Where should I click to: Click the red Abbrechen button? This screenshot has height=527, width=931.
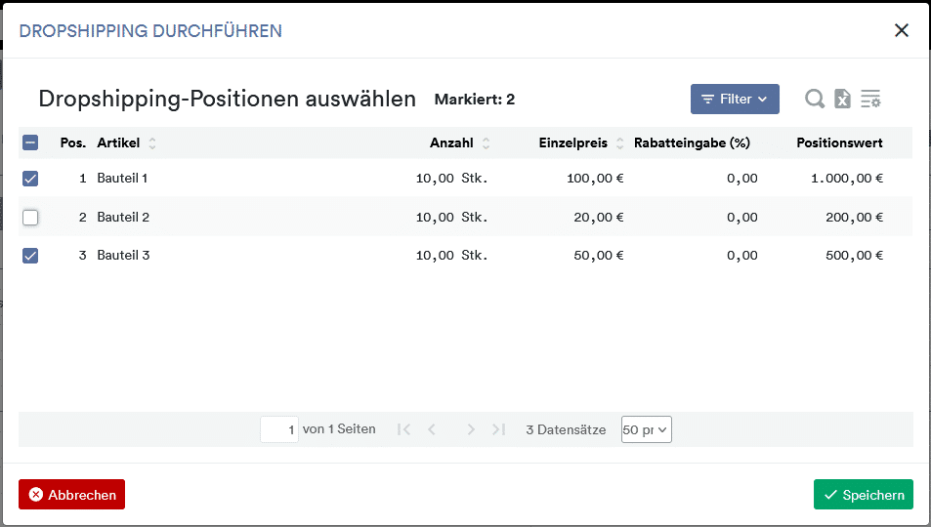pyautogui.click(x=72, y=495)
